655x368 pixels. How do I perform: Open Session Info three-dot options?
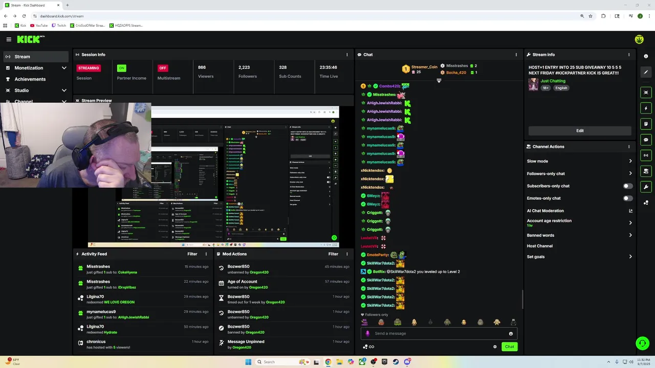click(347, 55)
